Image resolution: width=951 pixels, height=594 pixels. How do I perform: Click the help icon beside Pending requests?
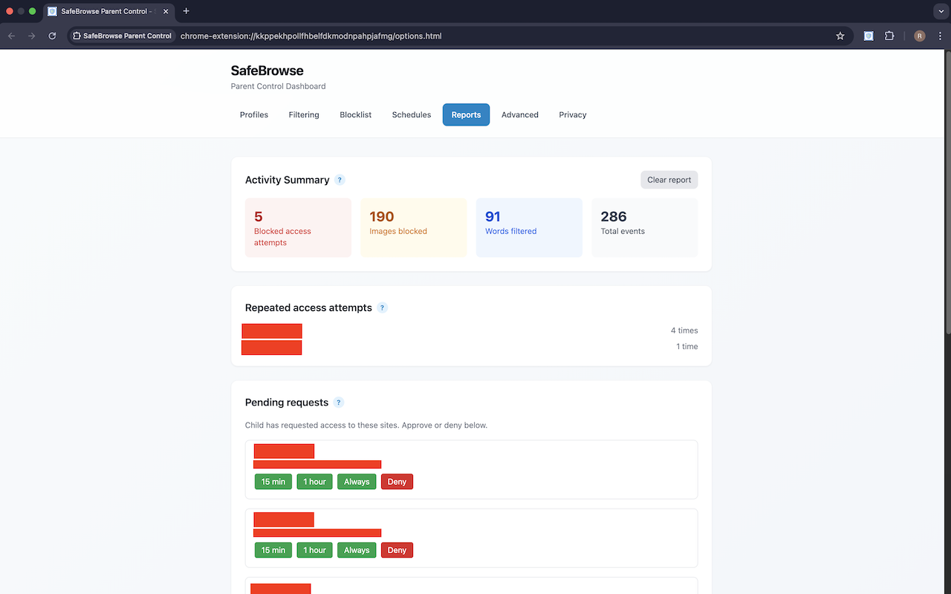pyautogui.click(x=338, y=402)
